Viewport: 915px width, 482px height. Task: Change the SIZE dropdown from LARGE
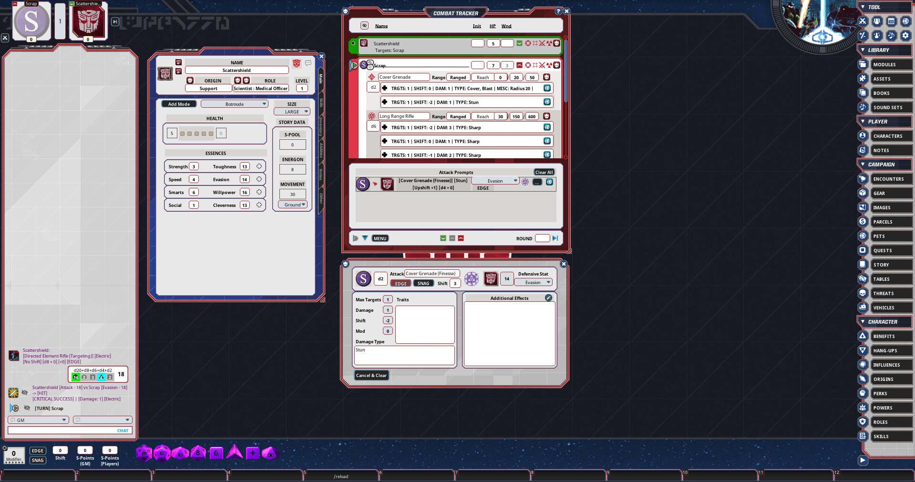point(292,111)
